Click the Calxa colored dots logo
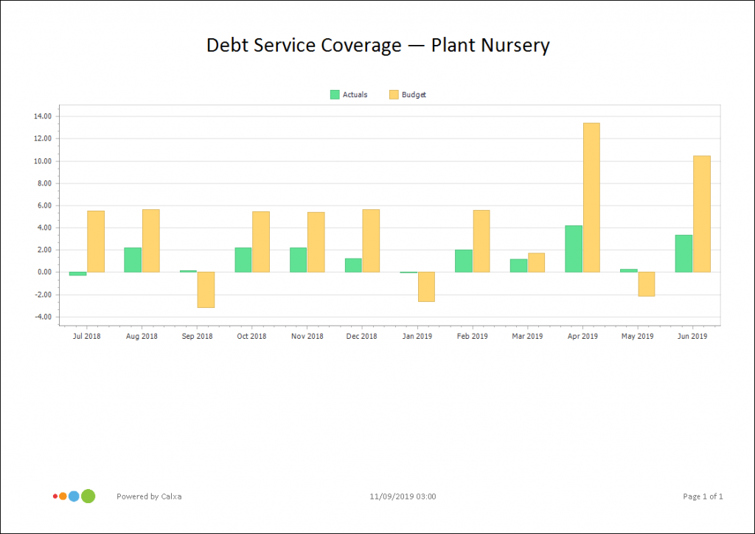The height and width of the screenshot is (534, 755). 74,496
